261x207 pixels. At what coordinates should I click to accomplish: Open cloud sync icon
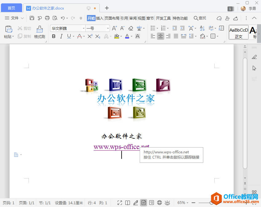[219, 18]
